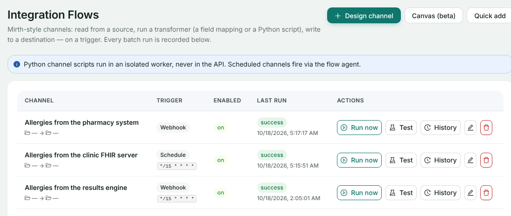The width and height of the screenshot is (511, 216).
Task: Test the pharmacy system channel
Action: click(x=401, y=128)
